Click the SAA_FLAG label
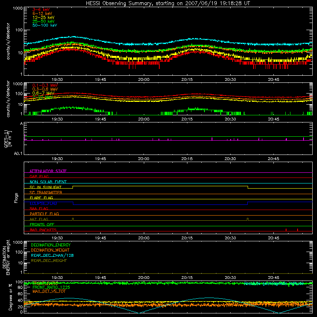317x317 pixels. (39, 208)
